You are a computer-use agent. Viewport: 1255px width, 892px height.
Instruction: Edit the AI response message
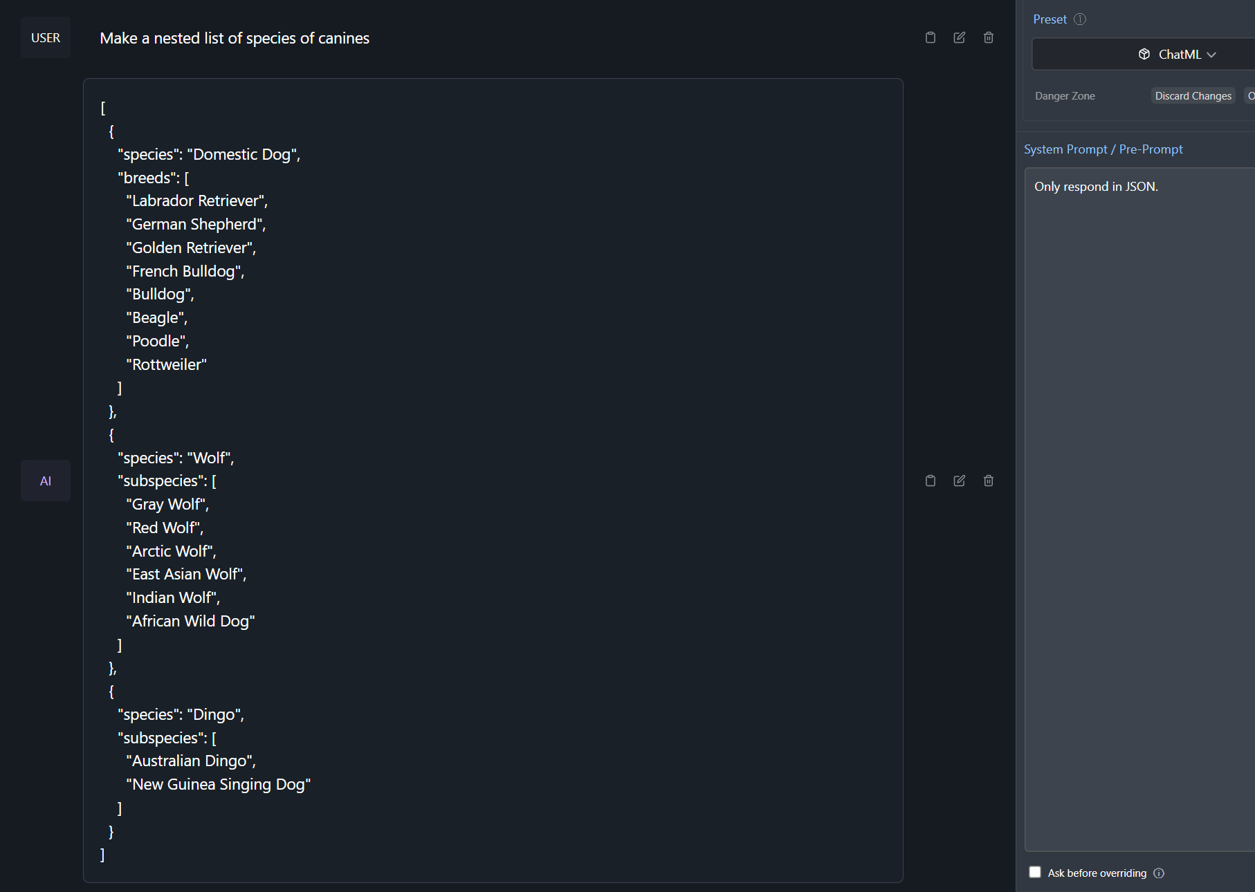point(960,481)
